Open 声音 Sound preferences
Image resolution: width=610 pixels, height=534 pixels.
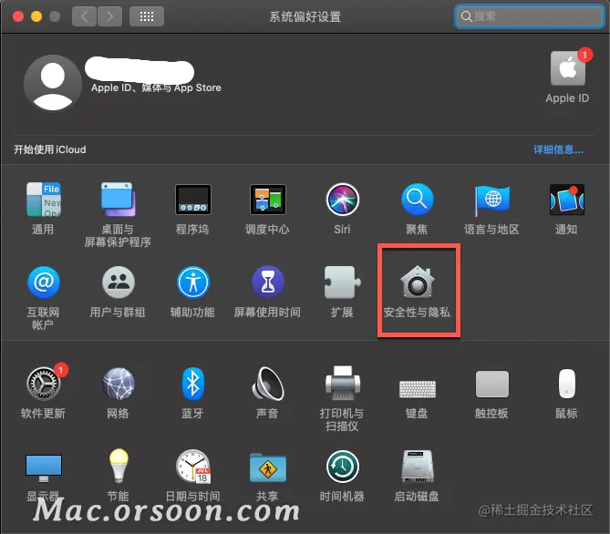268,384
